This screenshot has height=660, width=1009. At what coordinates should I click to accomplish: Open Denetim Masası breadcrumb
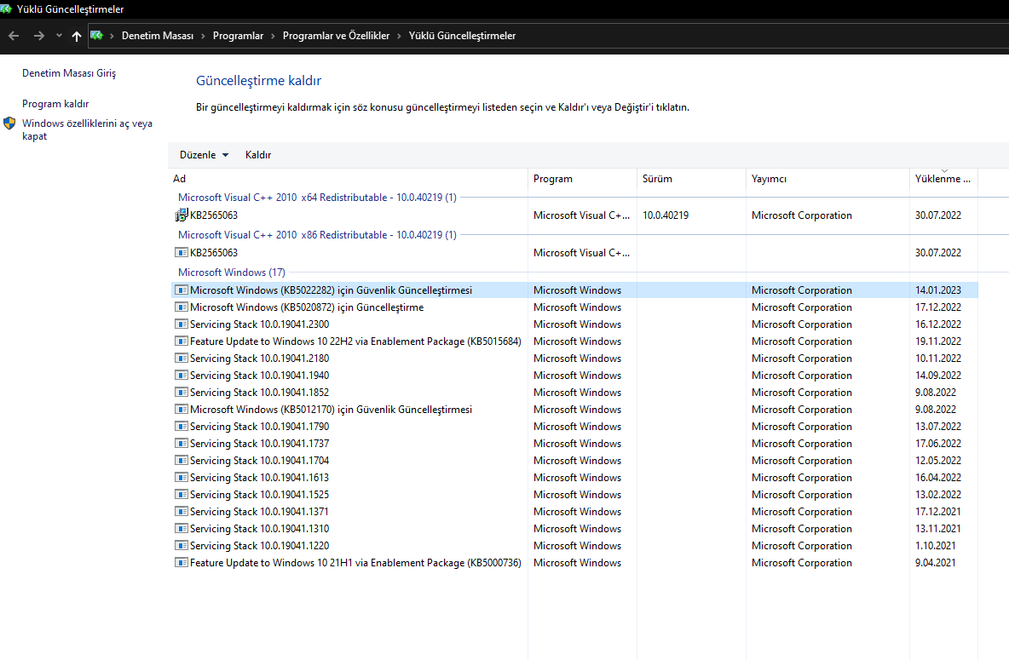click(158, 36)
